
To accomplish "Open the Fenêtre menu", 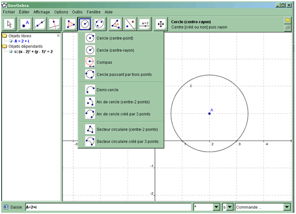I will click(x=93, y=12).
